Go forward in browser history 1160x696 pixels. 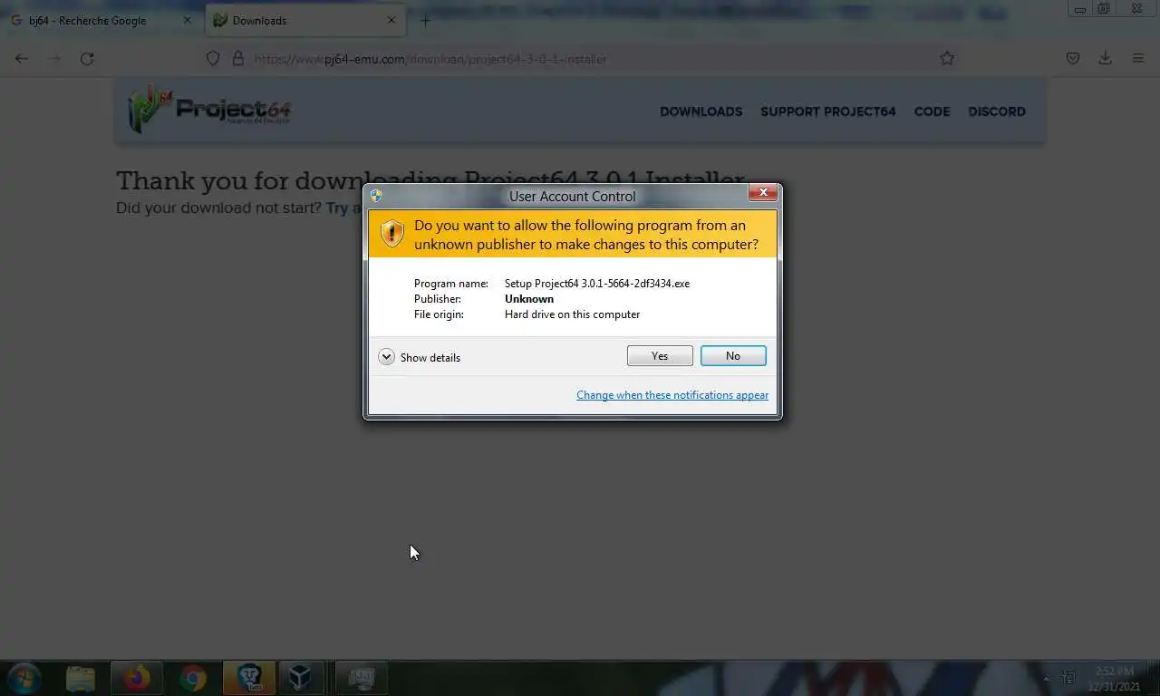(54, 58)
